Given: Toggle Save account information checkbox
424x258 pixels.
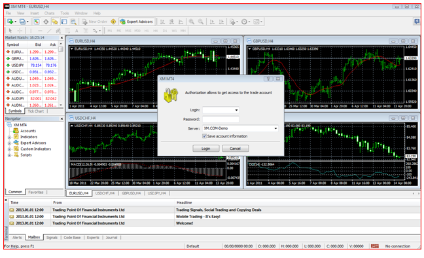Looking at the screenshot, I should 204,136.
